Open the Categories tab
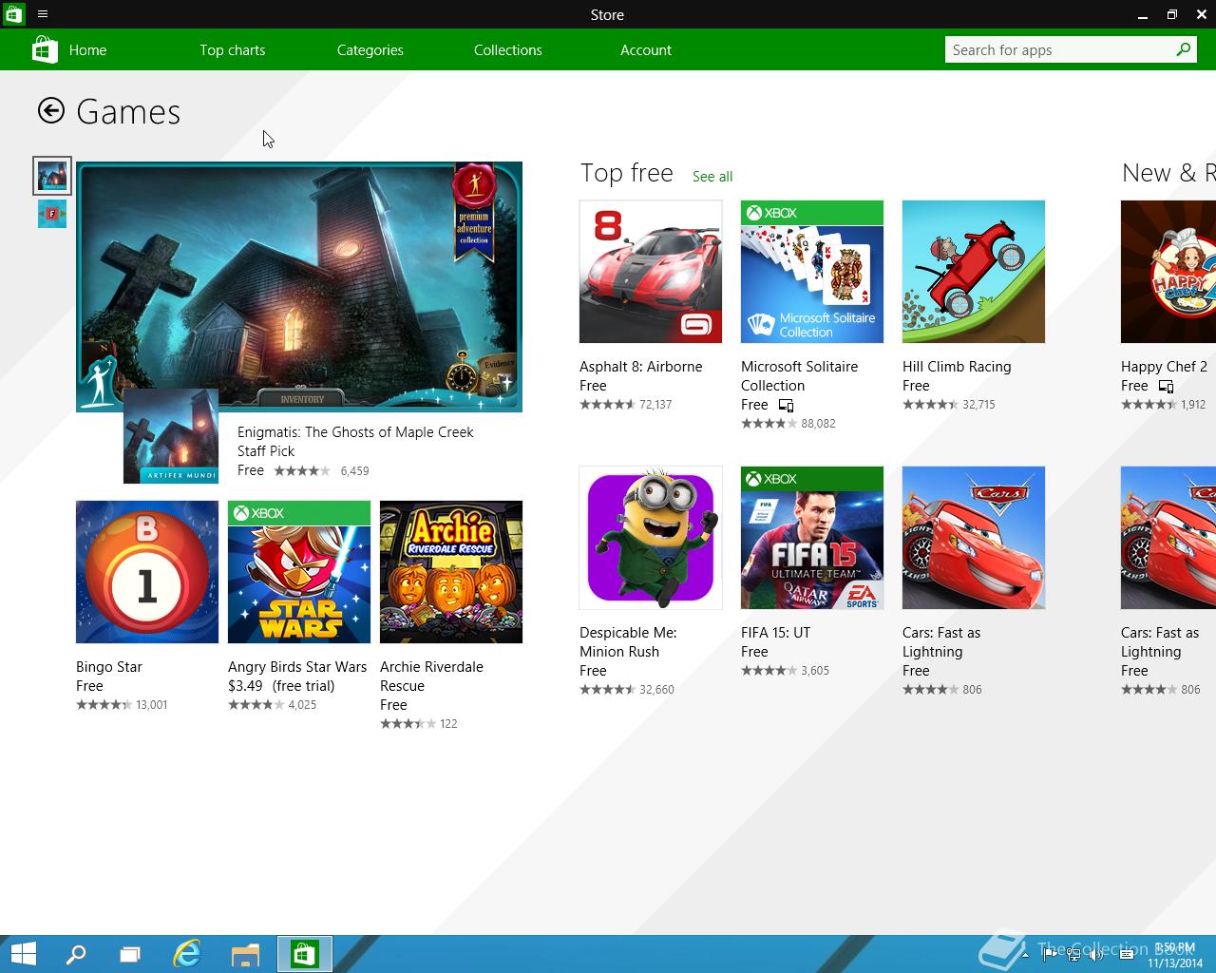This screenshot has width=1216, height=973. coord(370,49)
